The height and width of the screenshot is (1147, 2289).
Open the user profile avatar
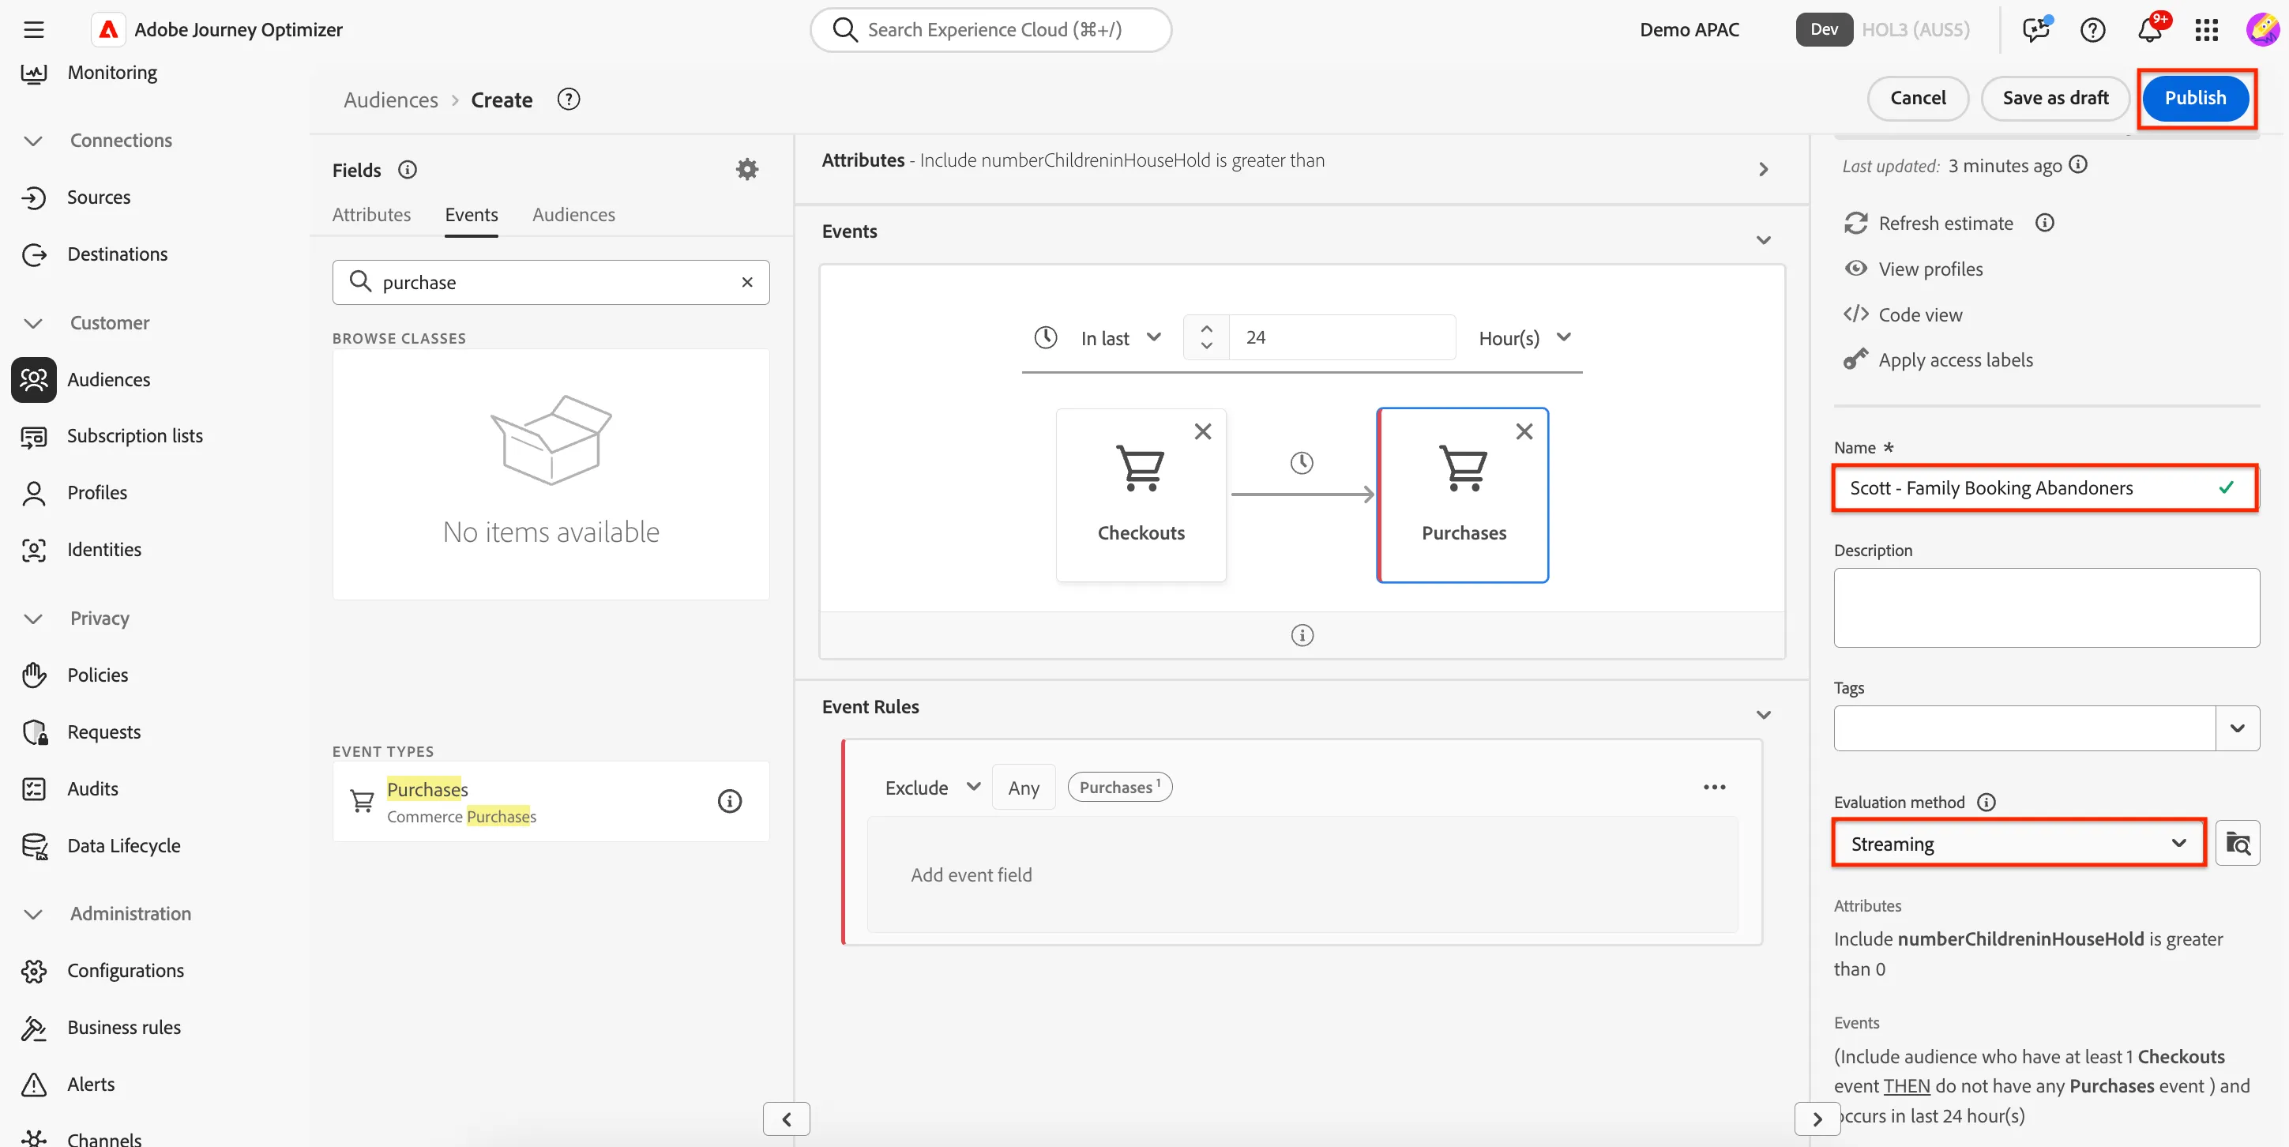point(2262,29)
